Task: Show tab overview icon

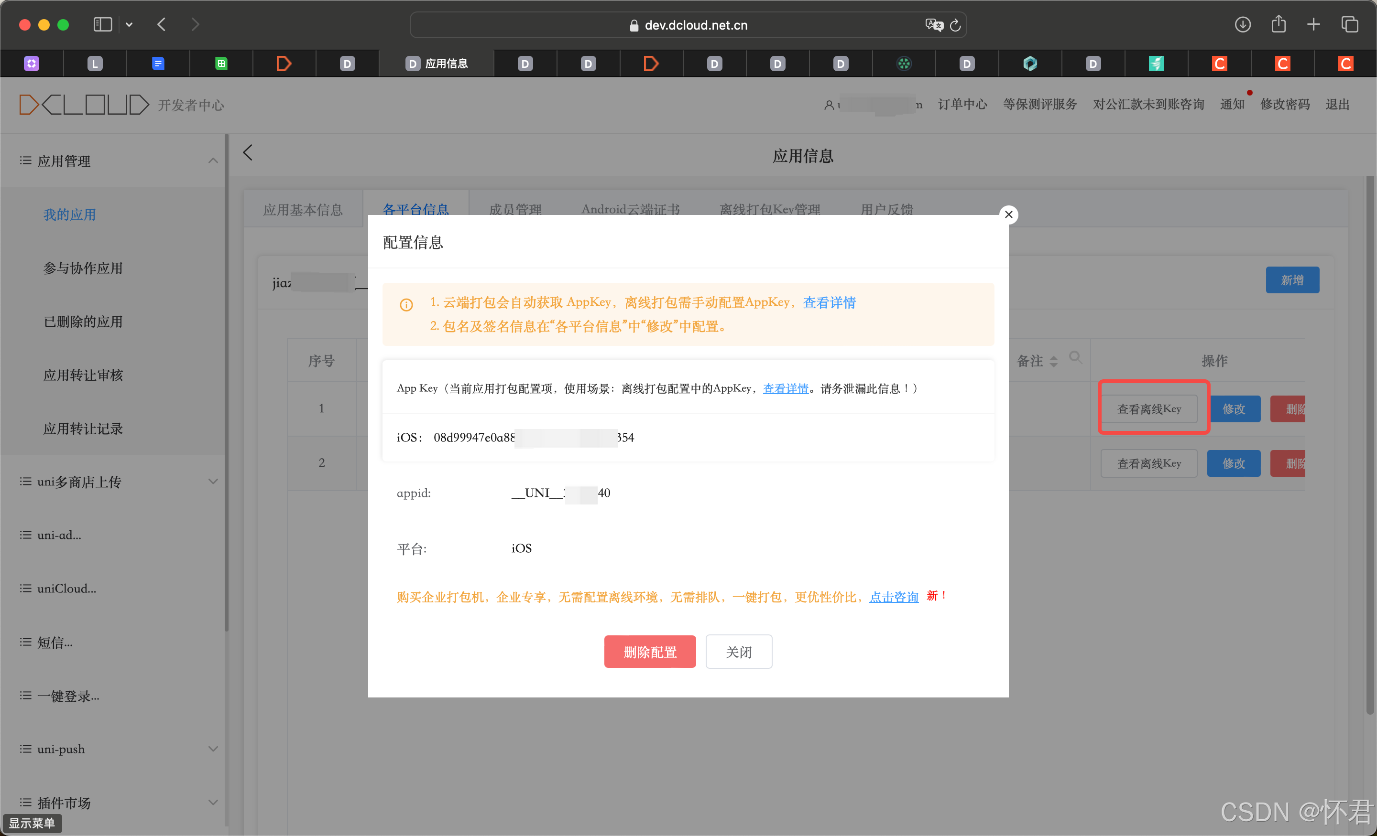Action: click(1350, 24)
